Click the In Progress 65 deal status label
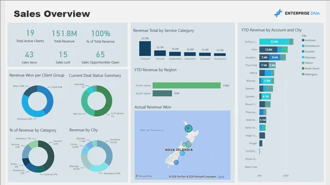 click(x=118, y=115)
